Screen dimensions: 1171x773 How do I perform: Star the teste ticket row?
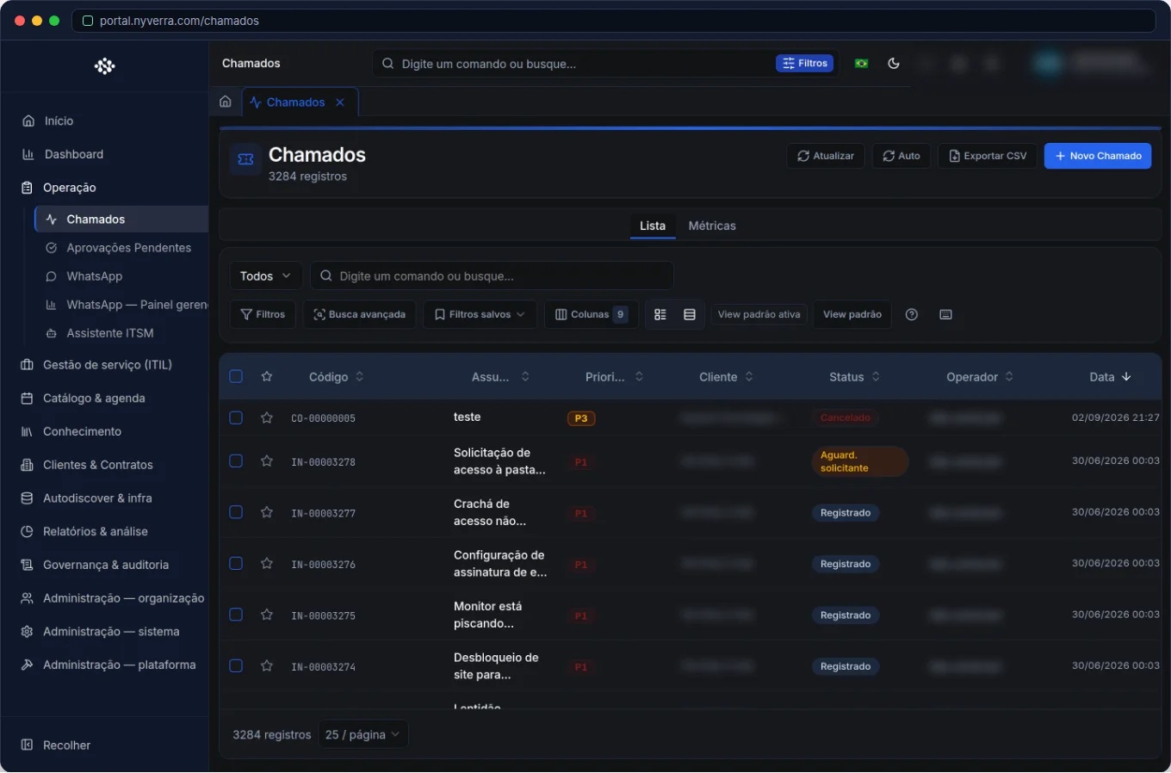267,418
